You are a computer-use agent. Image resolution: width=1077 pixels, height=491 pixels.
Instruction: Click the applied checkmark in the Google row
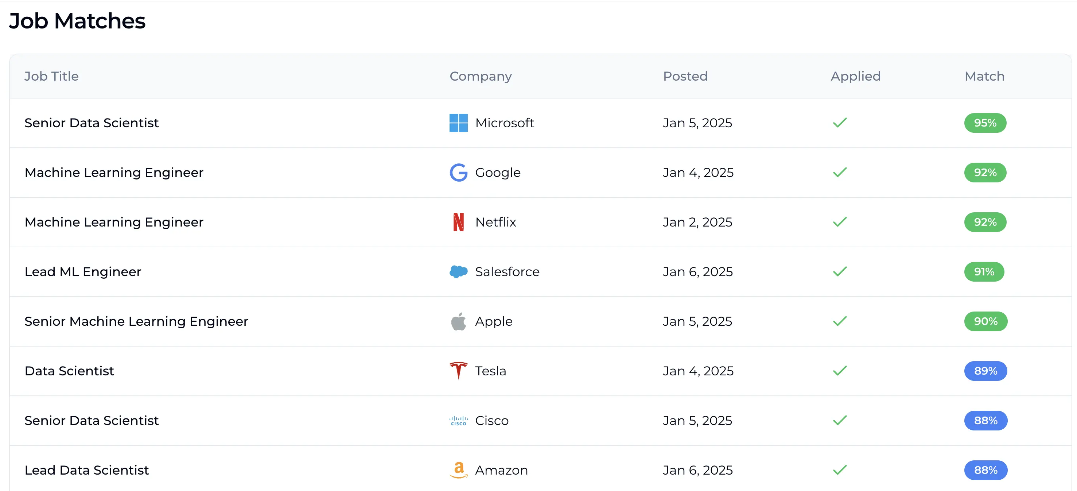tap(840, 172)
